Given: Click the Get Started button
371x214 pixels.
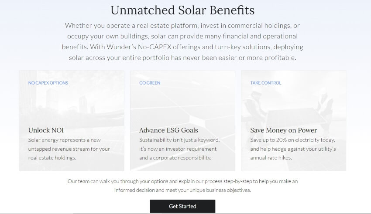Looking at the screenshot, I should coord(182,206).
